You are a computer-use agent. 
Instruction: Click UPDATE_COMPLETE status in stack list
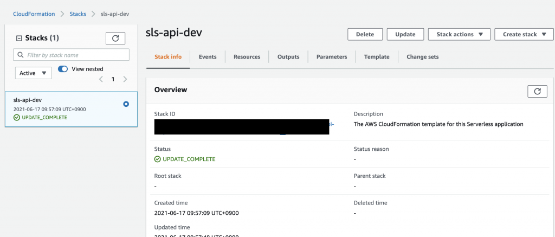(x=40, y=117)
